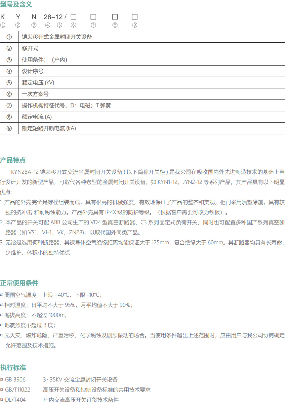Click the line 海拔高度：不超过 1000m
The image size is (285, 407).
(34, 315)
